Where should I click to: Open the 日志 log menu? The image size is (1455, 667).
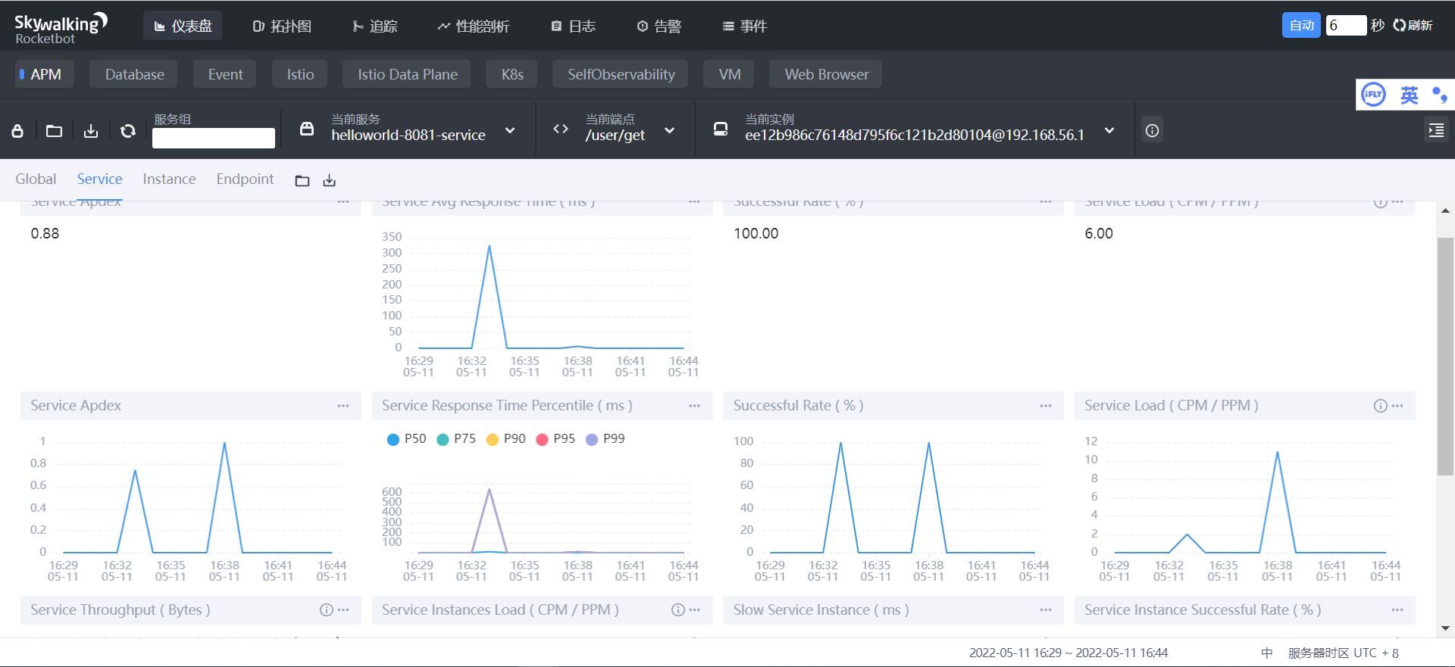point(573,26)
